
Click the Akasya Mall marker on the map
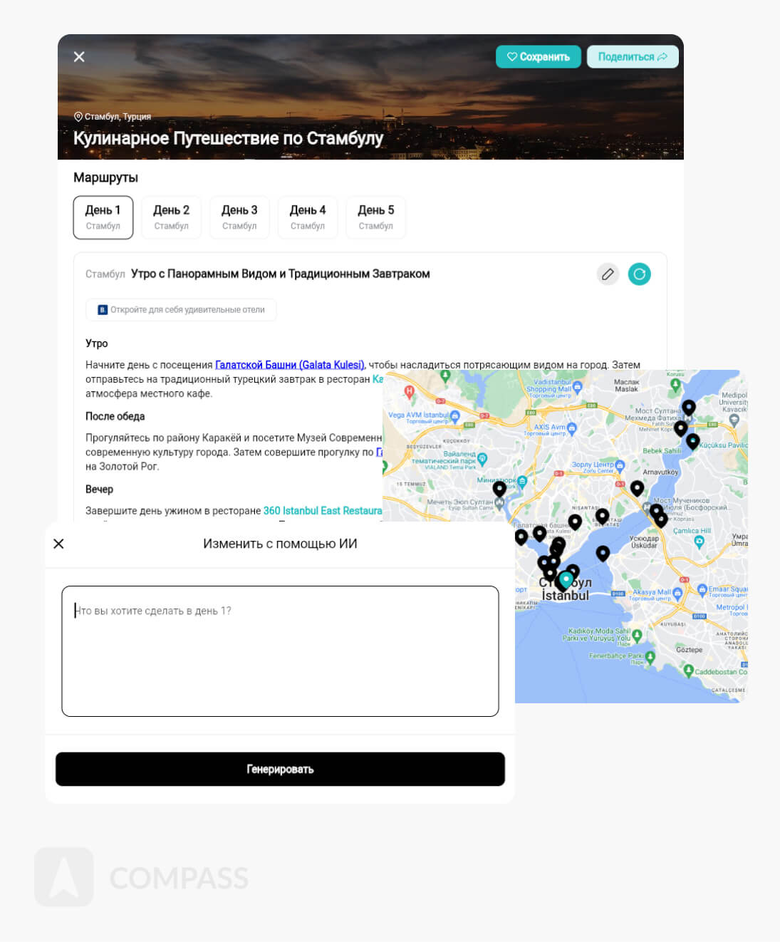pos(677,593)
